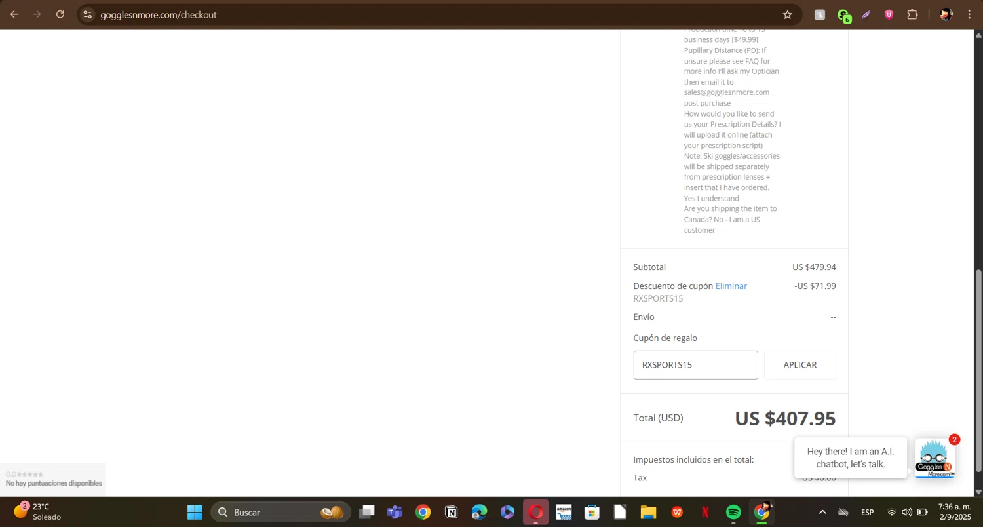
Task: Open File Explorer from the taskbar
Action: point(649,513)
